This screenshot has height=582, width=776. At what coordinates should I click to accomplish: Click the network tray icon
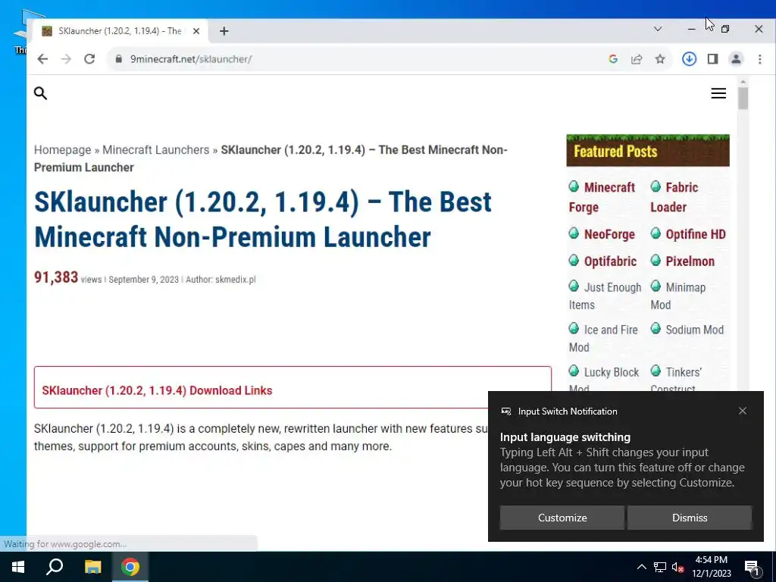pyautogui.click(x=660, y=567)
